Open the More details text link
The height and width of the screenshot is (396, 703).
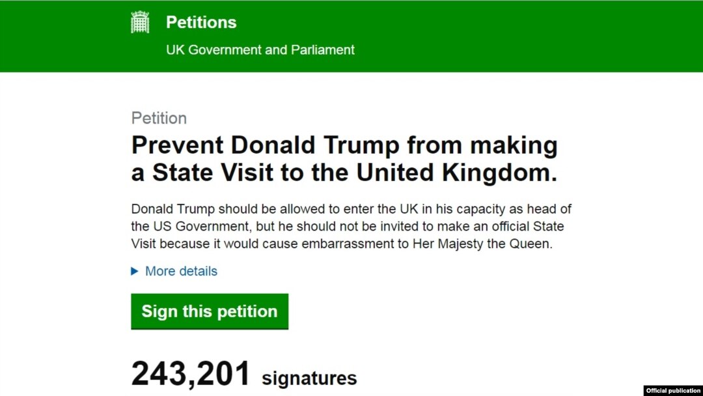click(x=181, y=271)
